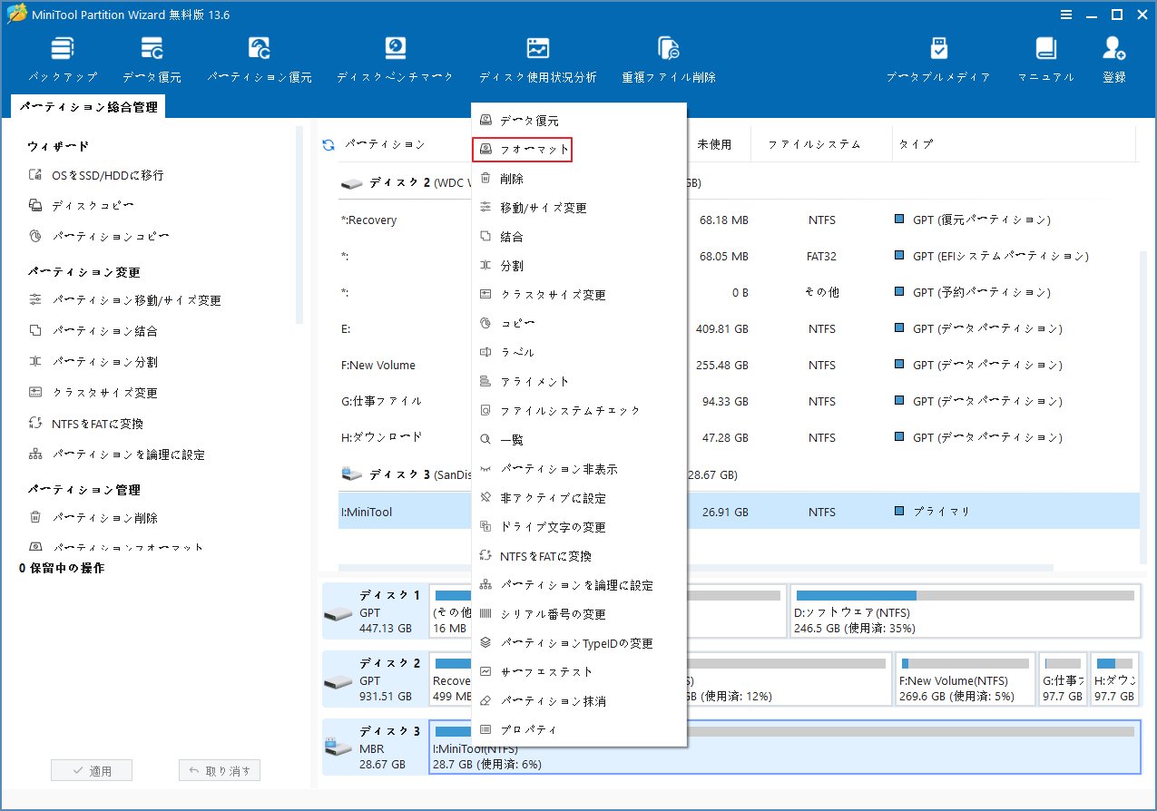Launch パーティション復元 (Partition Recovery)
The image size is (1157, 811).
coord(259,57)
